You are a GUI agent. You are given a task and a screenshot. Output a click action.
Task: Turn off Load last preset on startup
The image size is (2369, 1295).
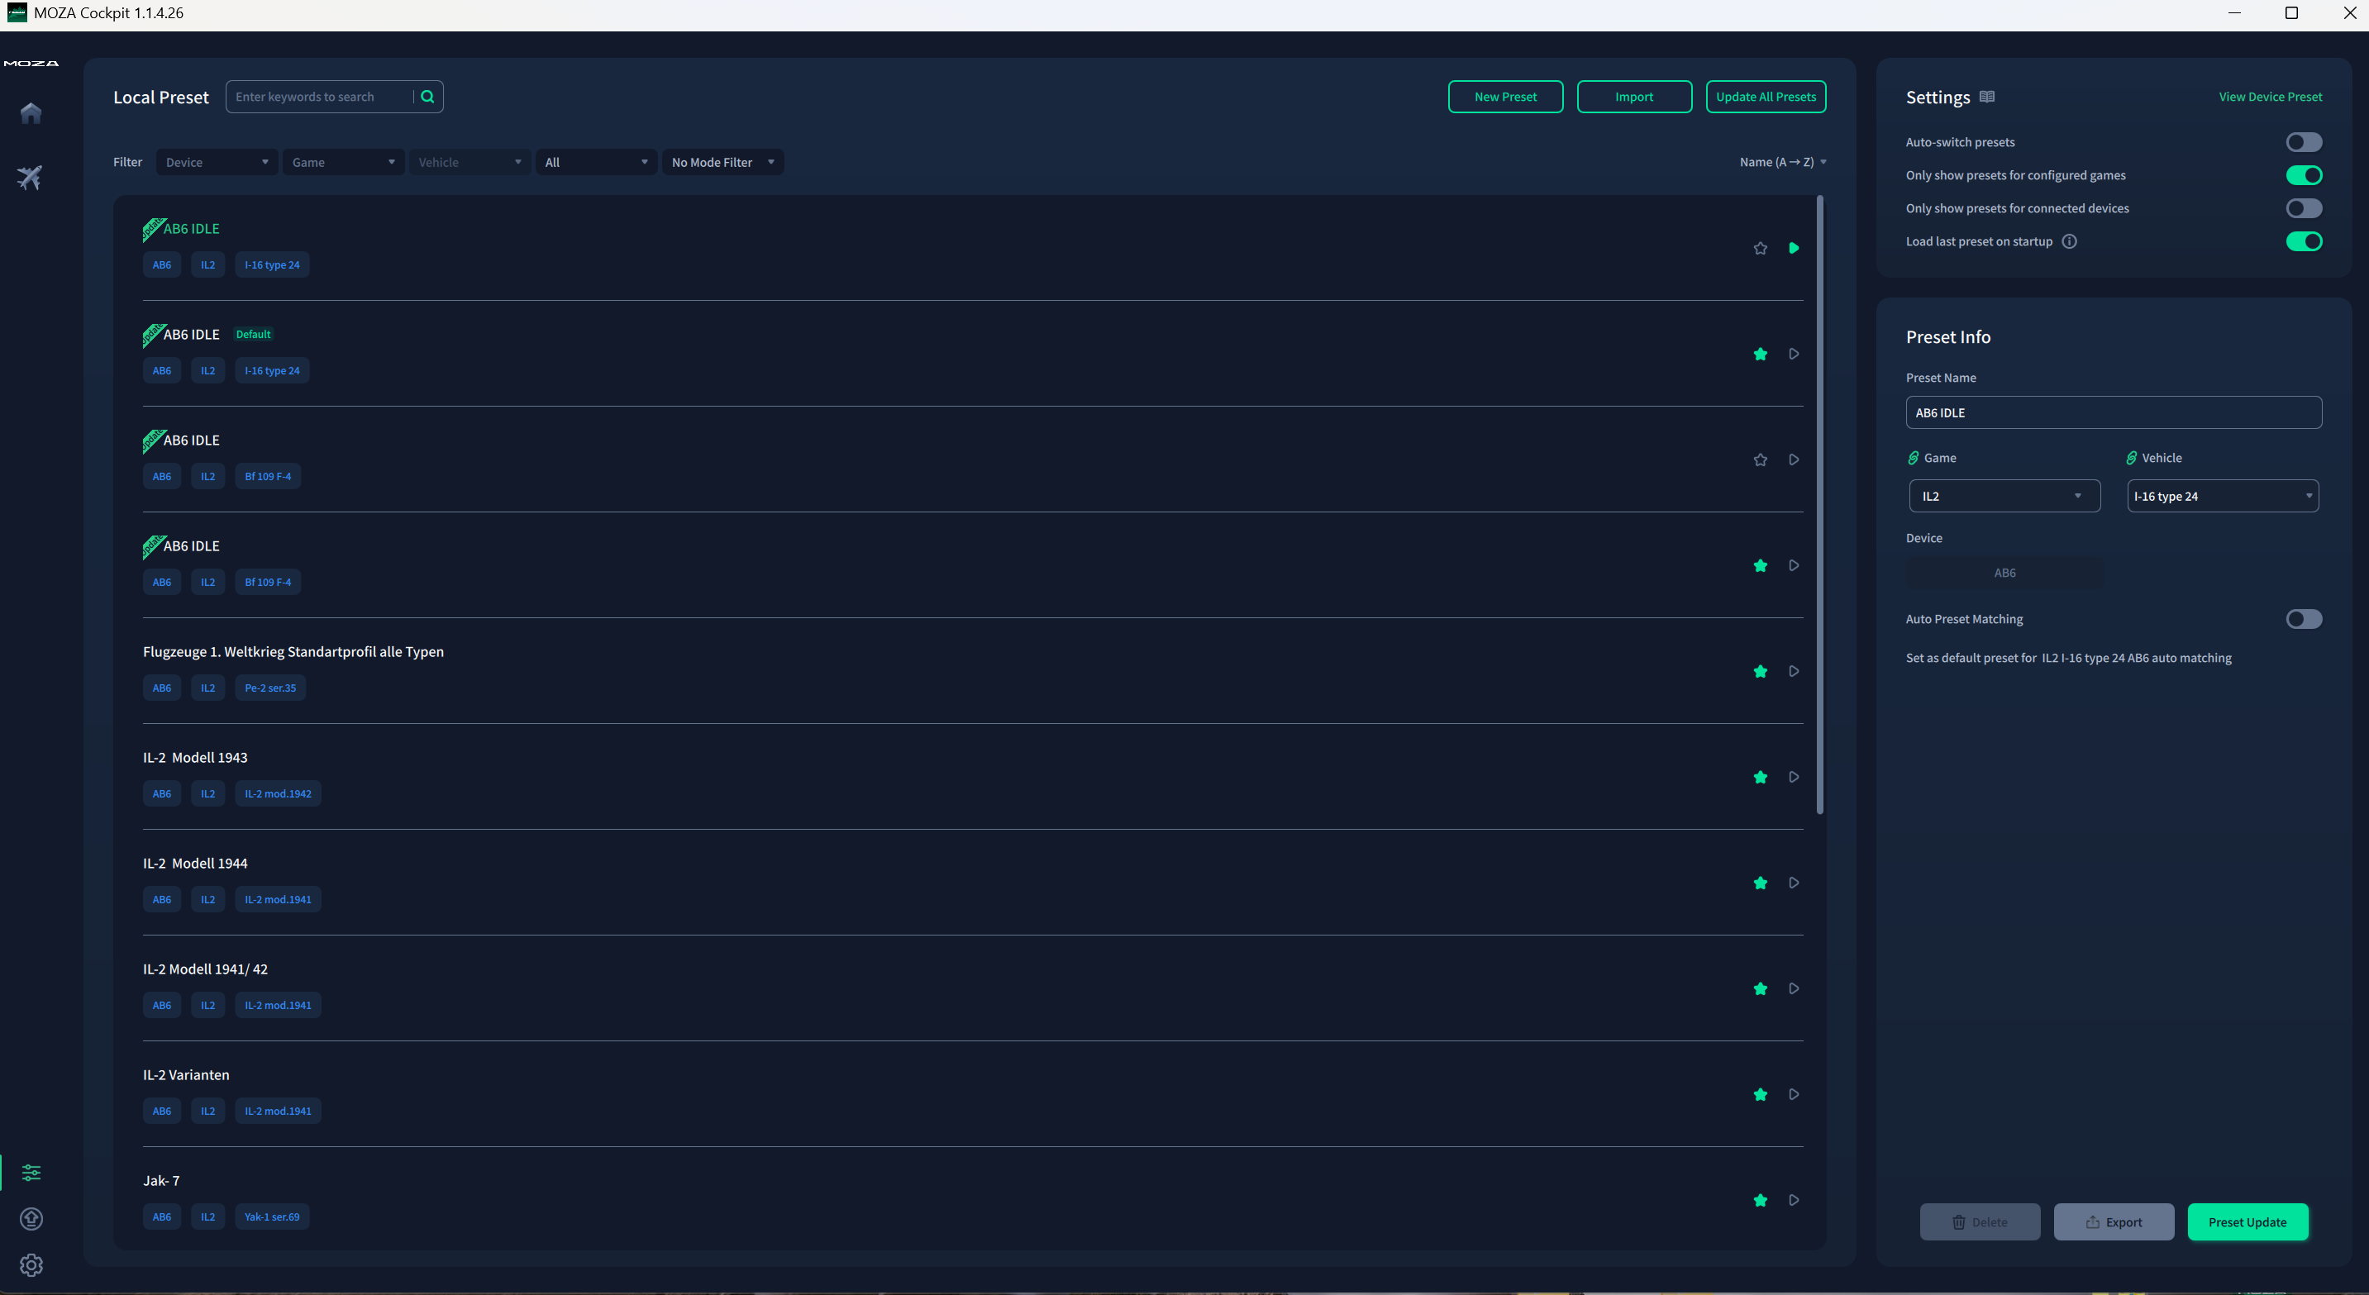pos(2304,242)
